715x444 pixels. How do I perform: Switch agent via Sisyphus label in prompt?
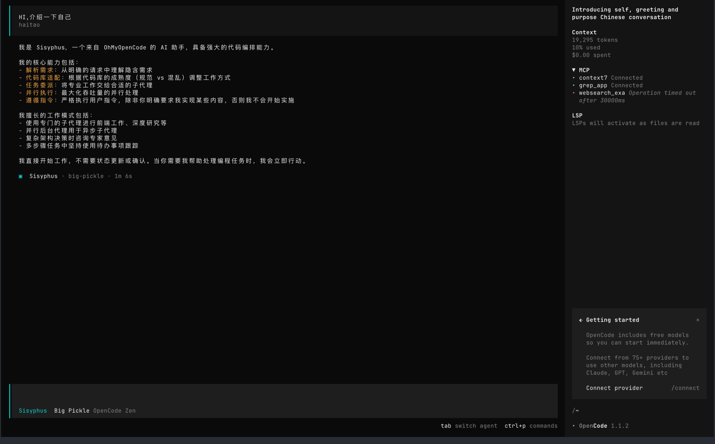[33, 411]
